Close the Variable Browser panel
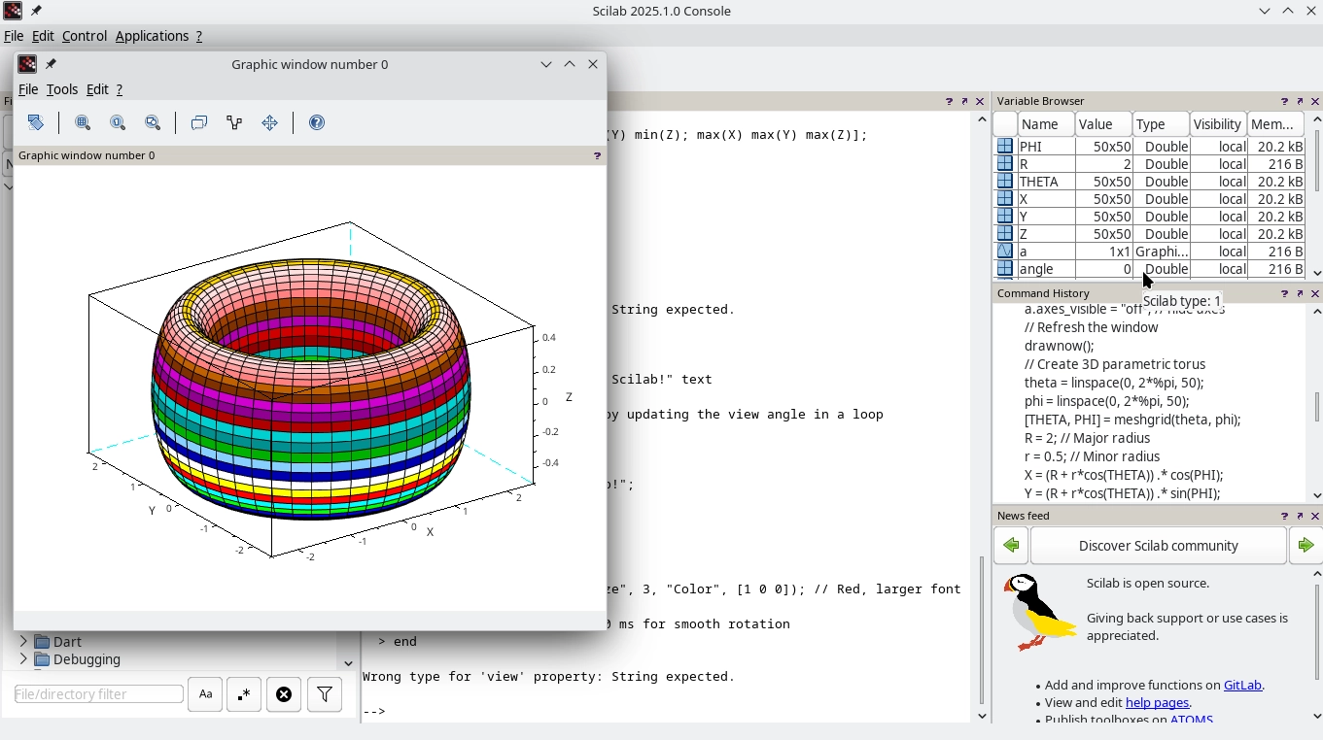 (x=1315, y=101)
